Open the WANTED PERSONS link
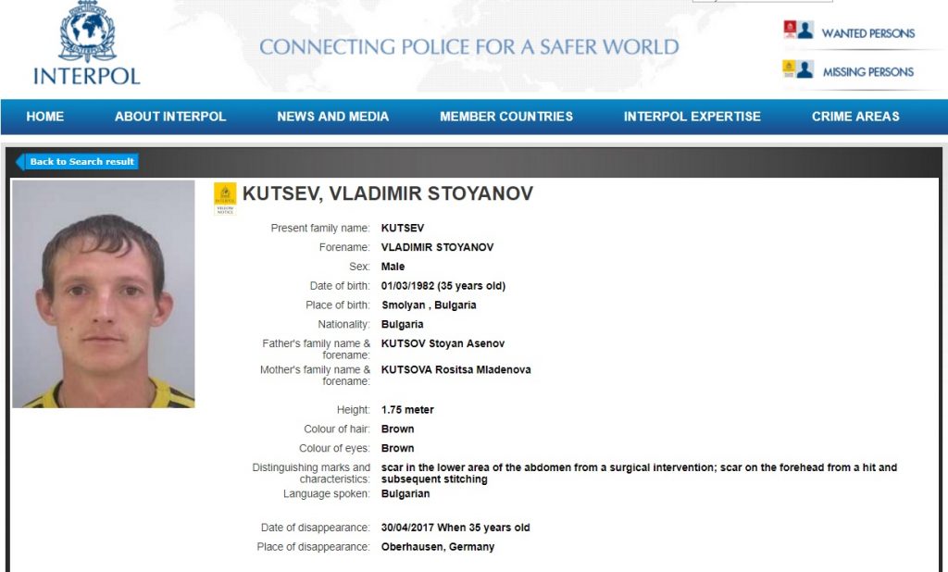Image resolution: width=948 pixels, height=572 pixels. click(x=867, y=33)
